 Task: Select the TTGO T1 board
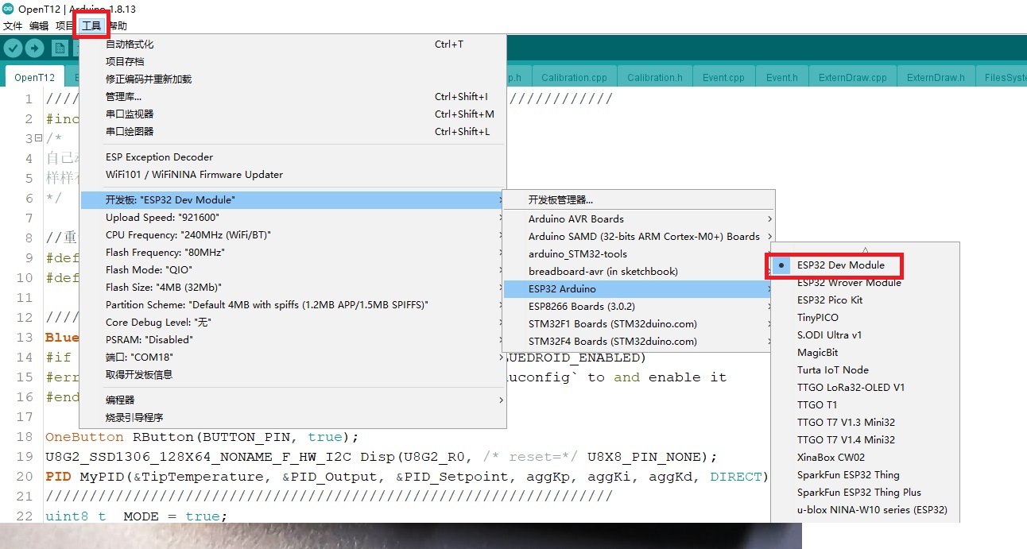pos(866,405)
